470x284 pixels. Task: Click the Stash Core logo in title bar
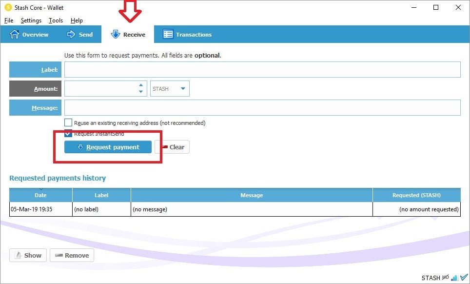click(8, 7)
